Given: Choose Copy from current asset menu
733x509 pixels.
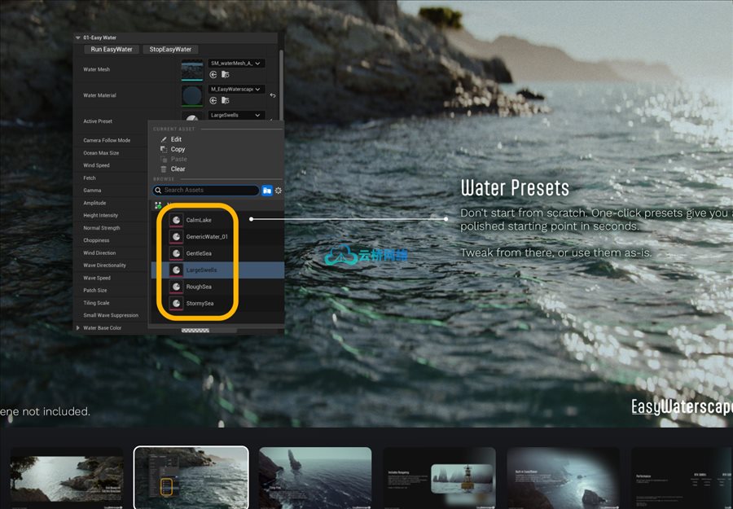Looking at the screenshot, I should click(x=178, y=149).
